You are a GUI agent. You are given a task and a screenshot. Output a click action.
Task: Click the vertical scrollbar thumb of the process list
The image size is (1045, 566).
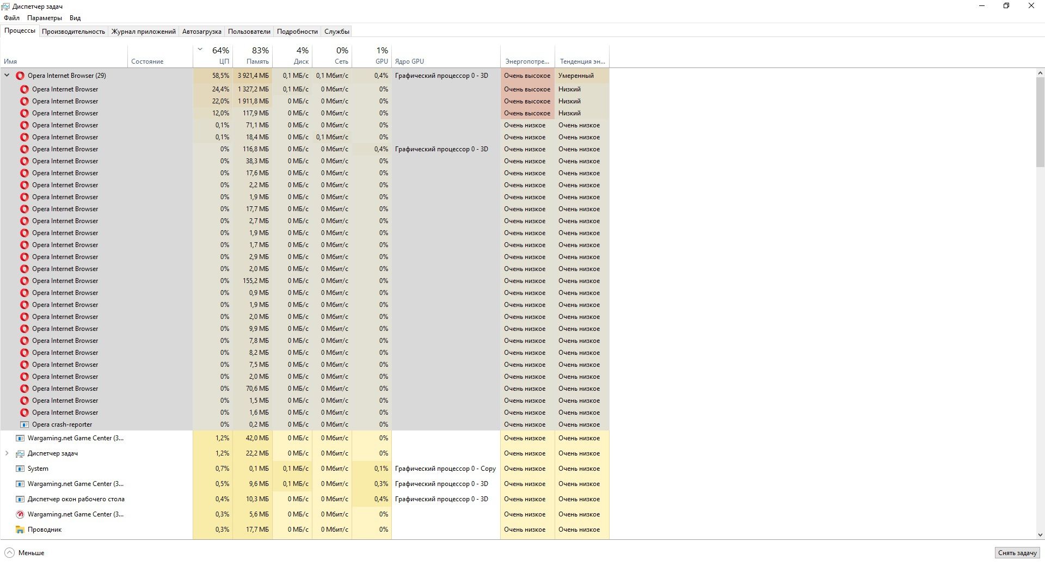(1040, 122)
